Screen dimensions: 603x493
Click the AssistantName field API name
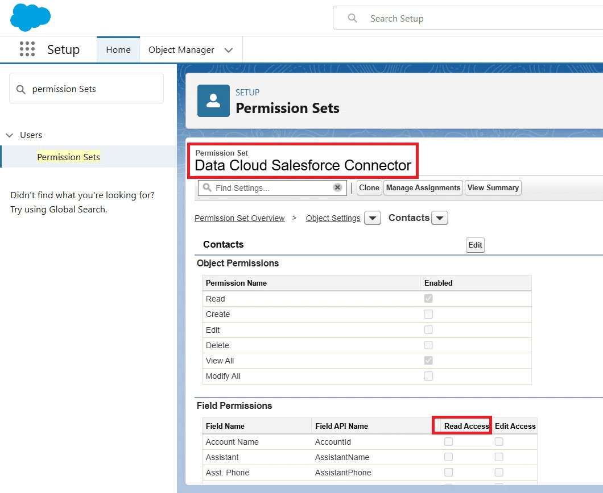coord(342,457)
